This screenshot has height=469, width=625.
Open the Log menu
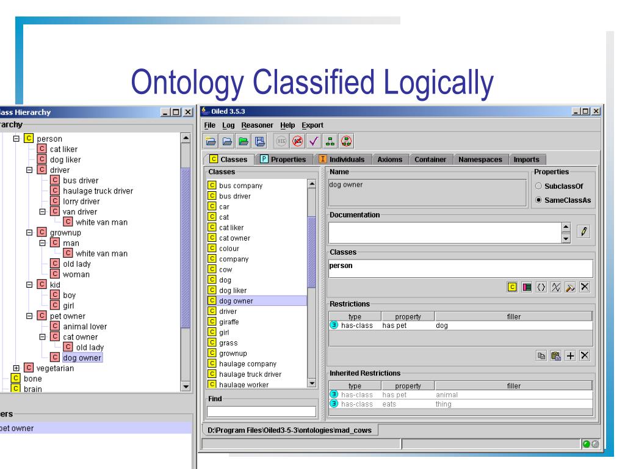pos(228,125)
